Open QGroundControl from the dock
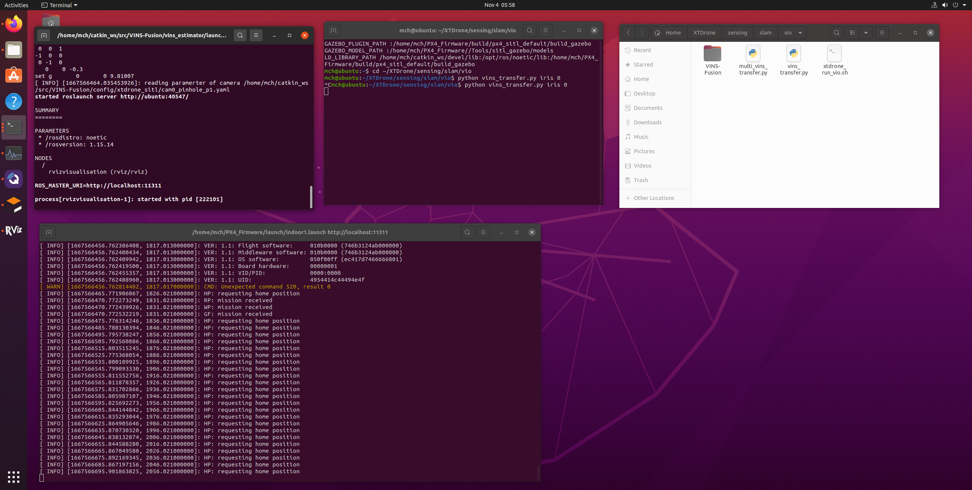Image resolution: width=972 pixels, height=490 pixels. (x=13, y=179)
